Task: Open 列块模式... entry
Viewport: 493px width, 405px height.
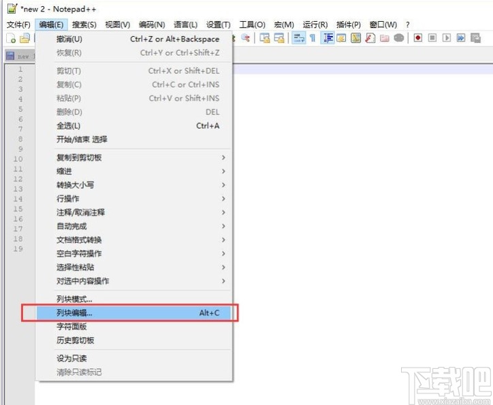Action: pos(134,299)
